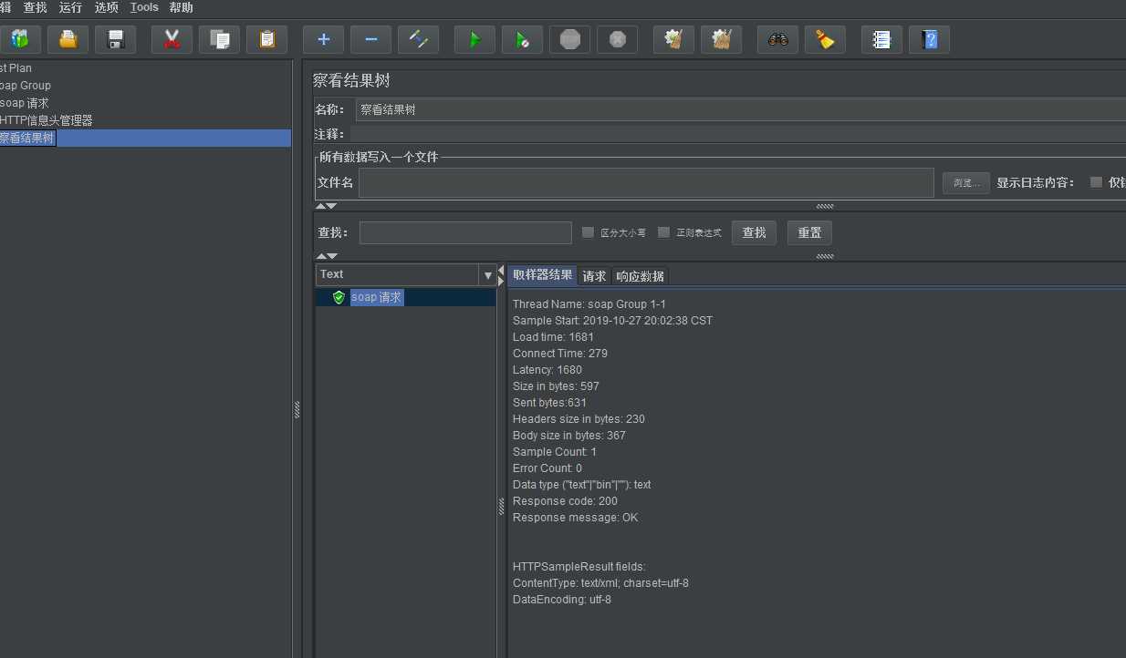The image size is (1126, 658).
Task: Collapse all tree nodes with the minus icon
Action: (x=370, y=39)
